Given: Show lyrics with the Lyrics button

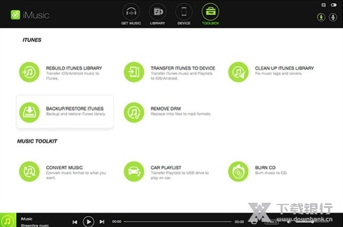Looking at the screenshot, I should point(271,222).
